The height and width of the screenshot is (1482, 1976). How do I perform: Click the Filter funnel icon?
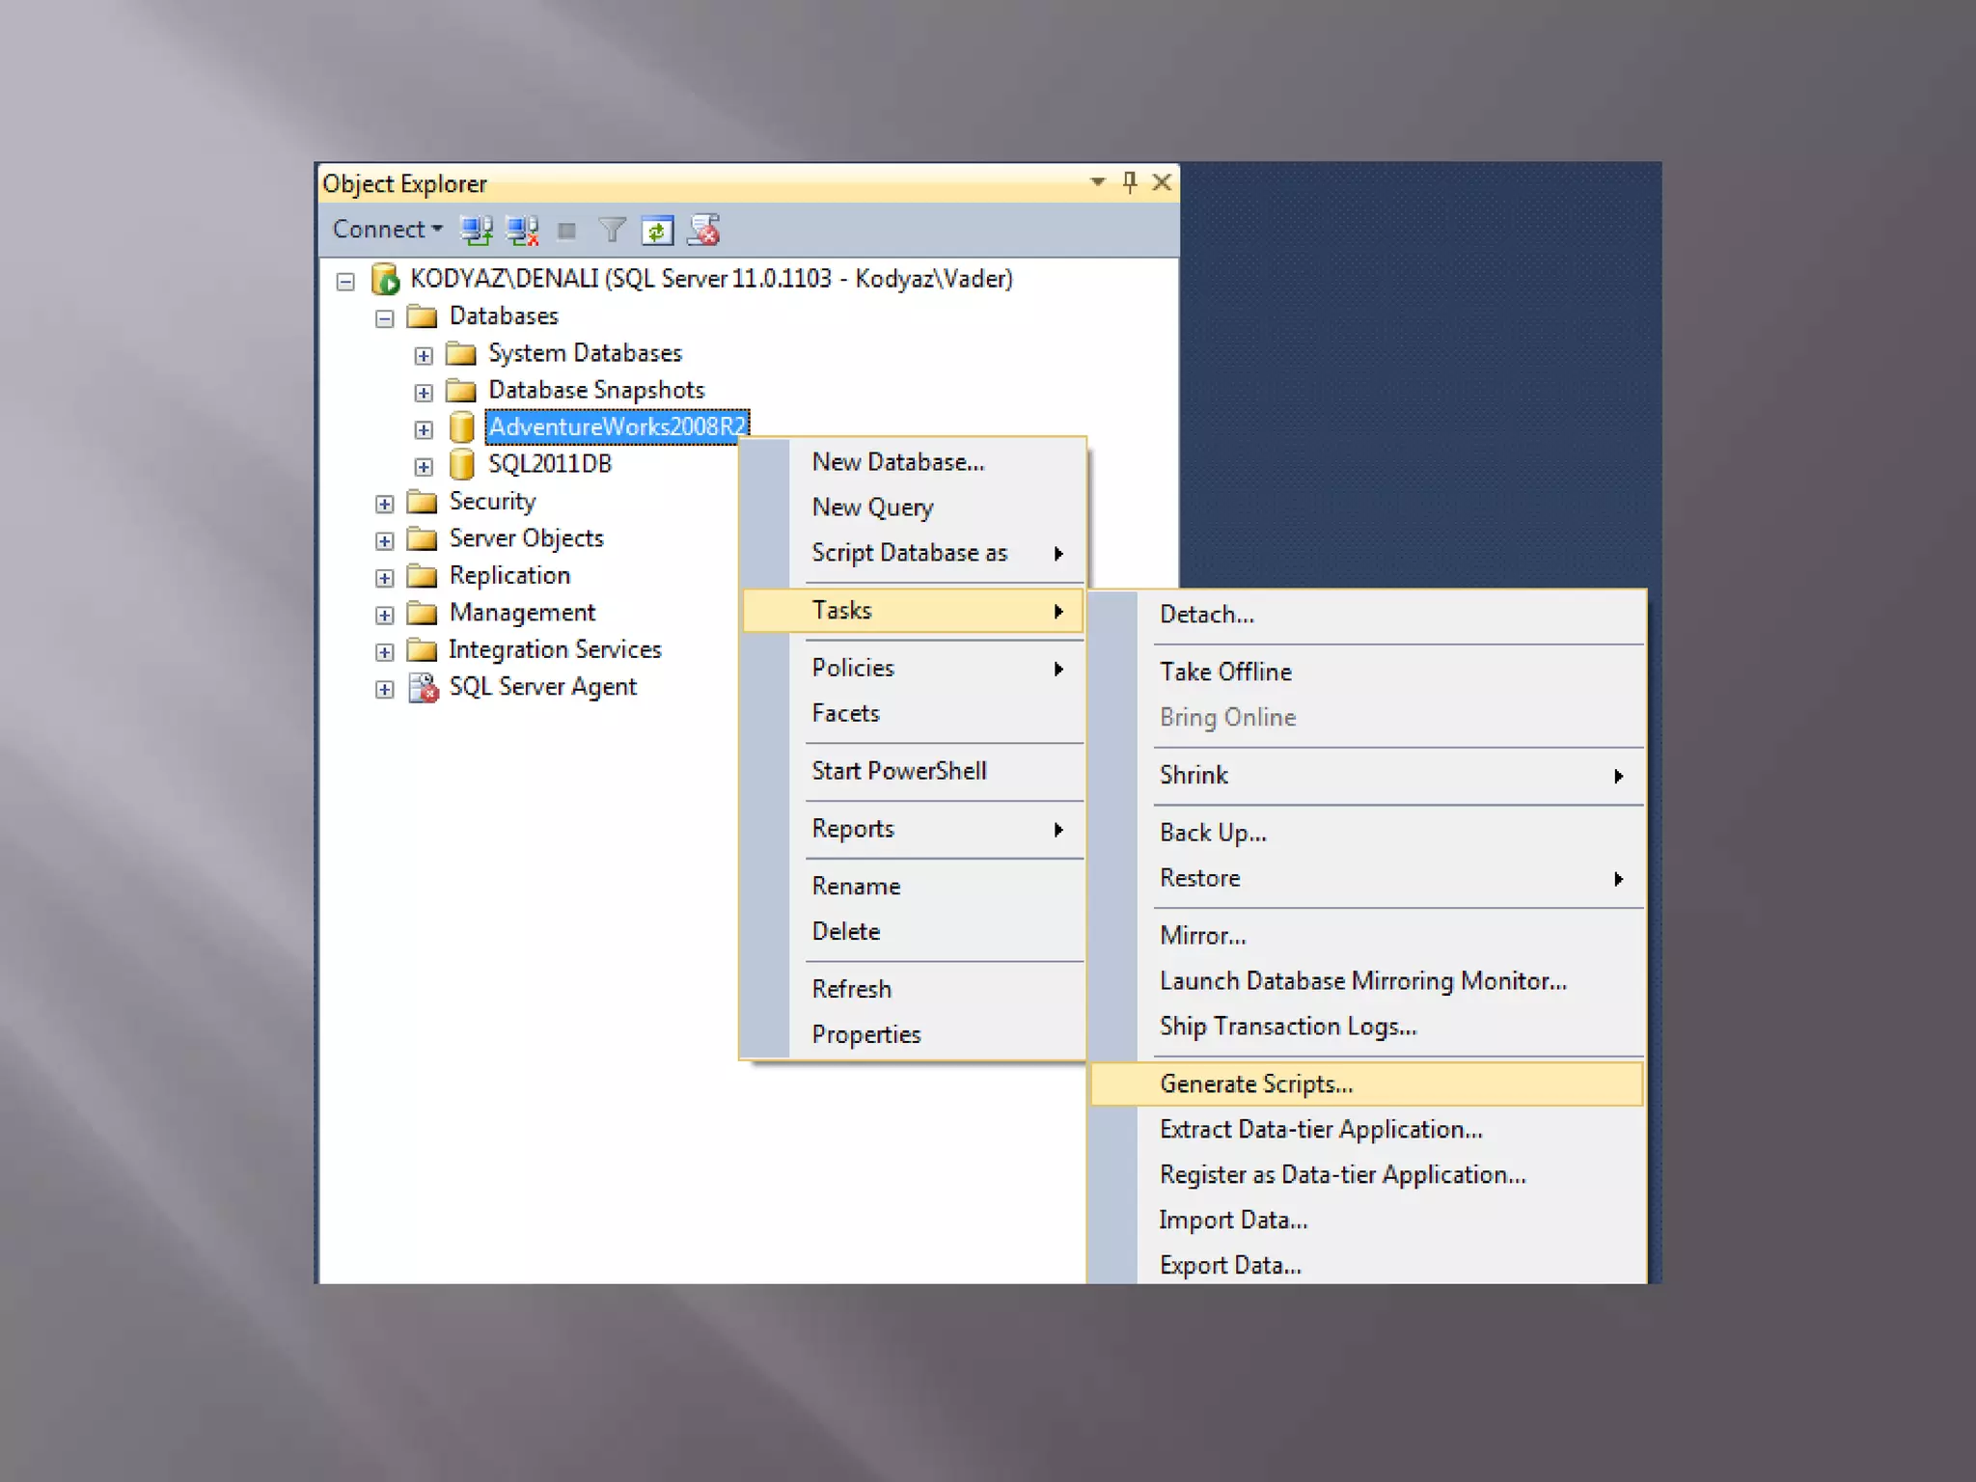612,231
